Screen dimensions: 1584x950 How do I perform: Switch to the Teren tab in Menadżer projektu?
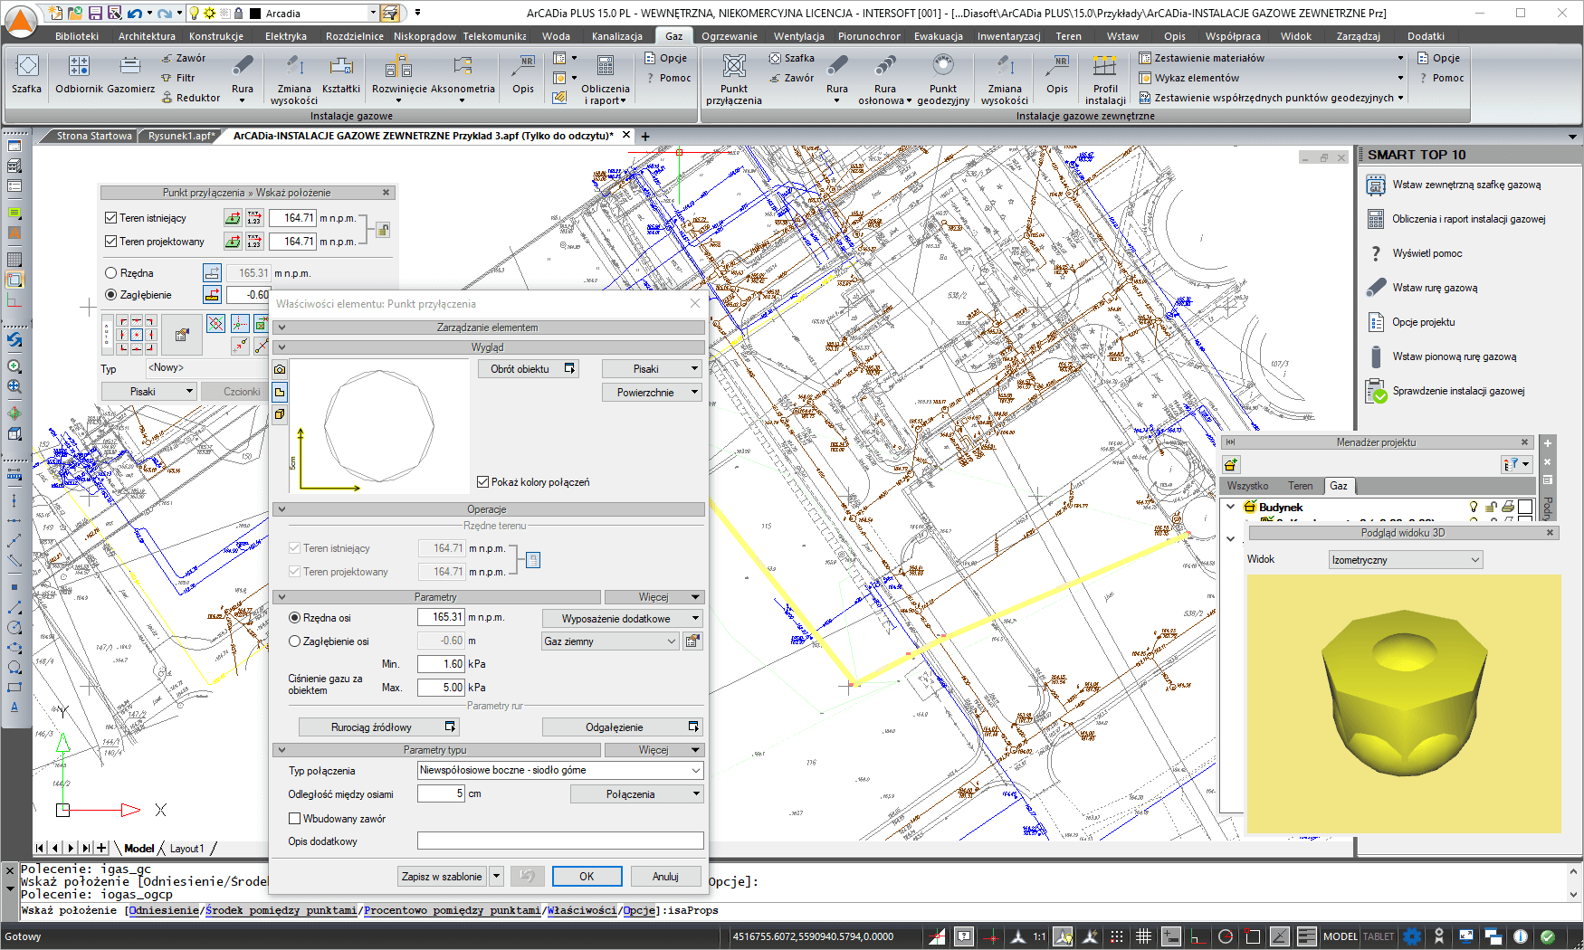click(x=1300, y=486)
